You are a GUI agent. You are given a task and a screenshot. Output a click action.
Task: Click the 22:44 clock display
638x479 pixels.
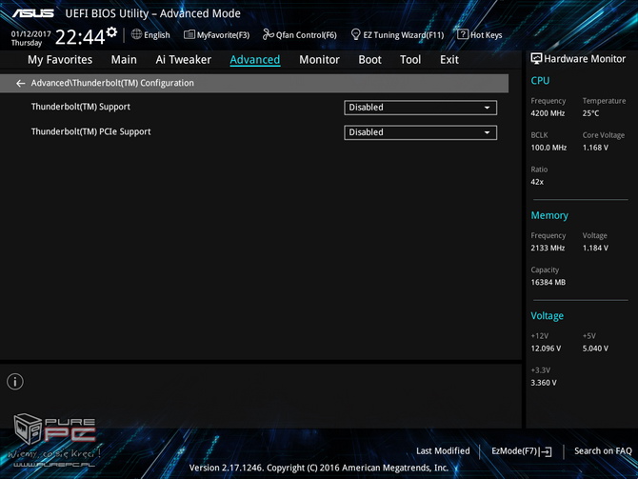click(80, 37)
